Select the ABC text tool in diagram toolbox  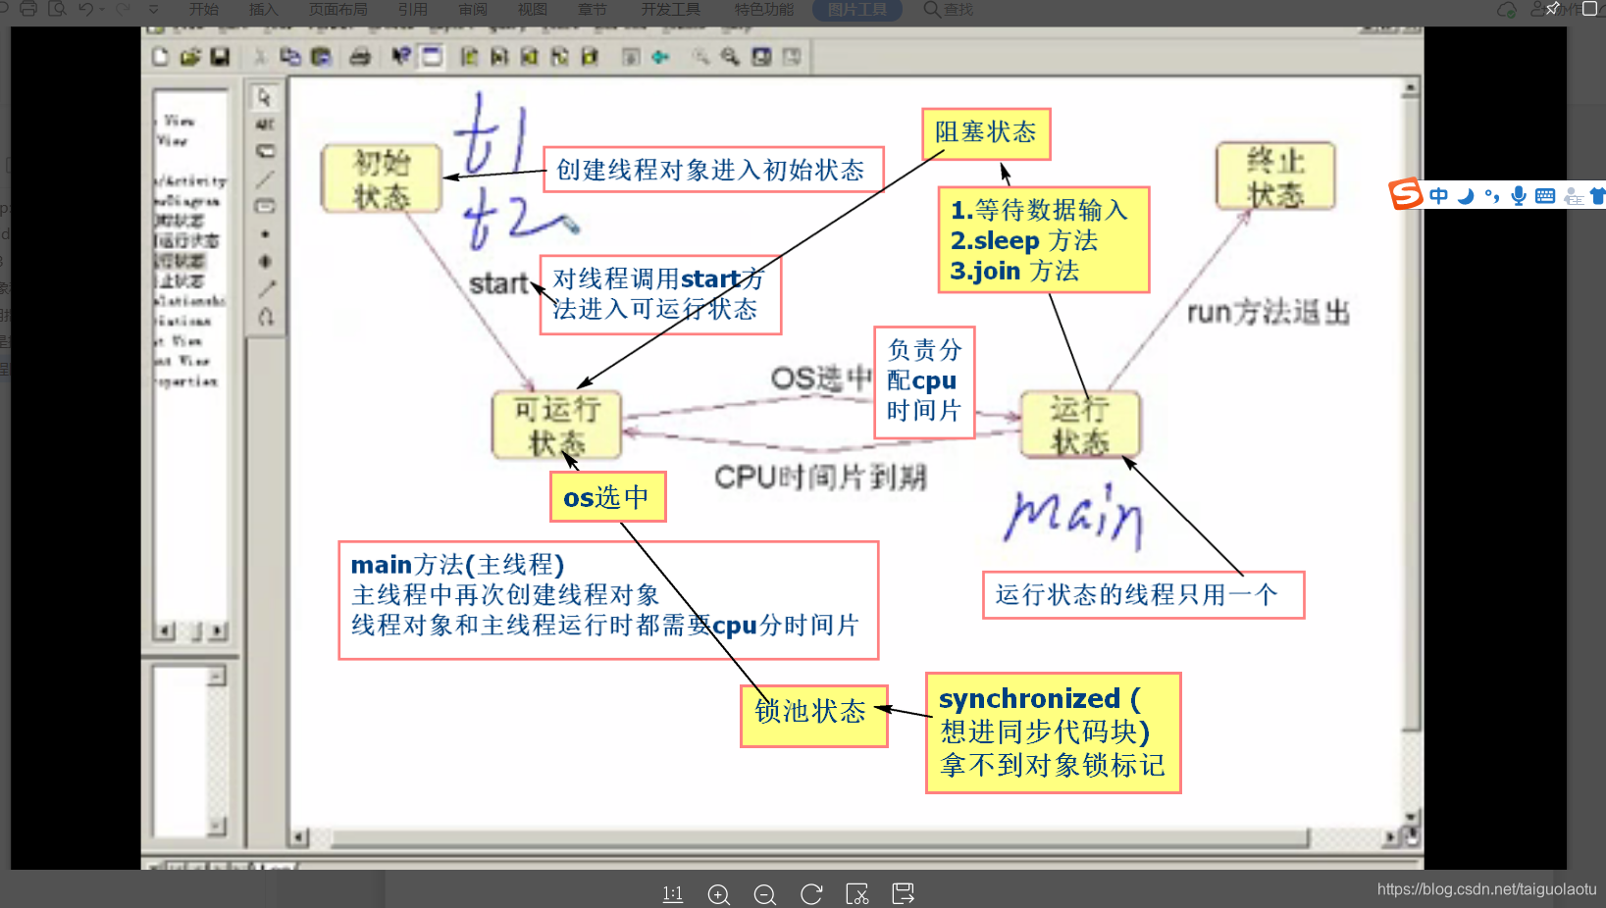coord(265,125)
